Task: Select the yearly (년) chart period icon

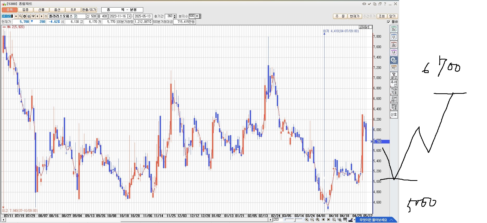Action: click(394, 53)
